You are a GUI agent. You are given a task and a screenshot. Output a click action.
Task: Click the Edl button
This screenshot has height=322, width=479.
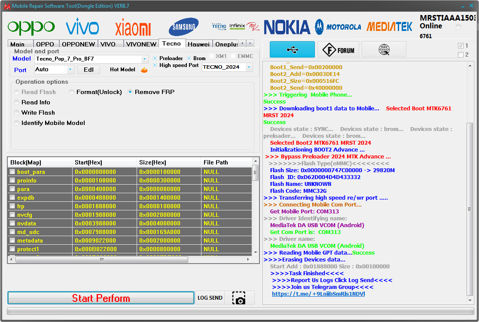point(88,70)
